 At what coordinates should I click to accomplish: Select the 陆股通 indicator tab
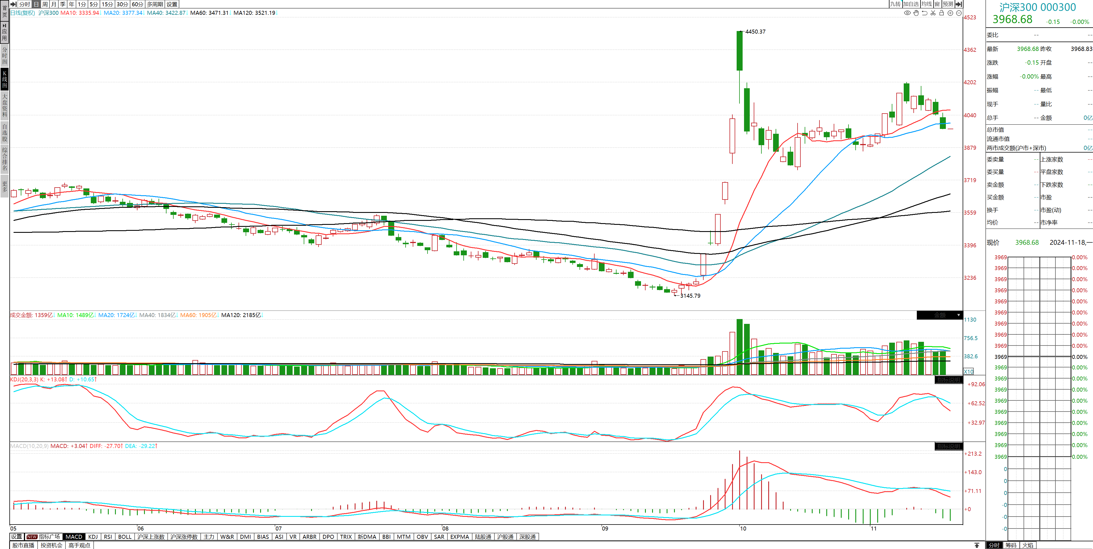coord(483,537)
